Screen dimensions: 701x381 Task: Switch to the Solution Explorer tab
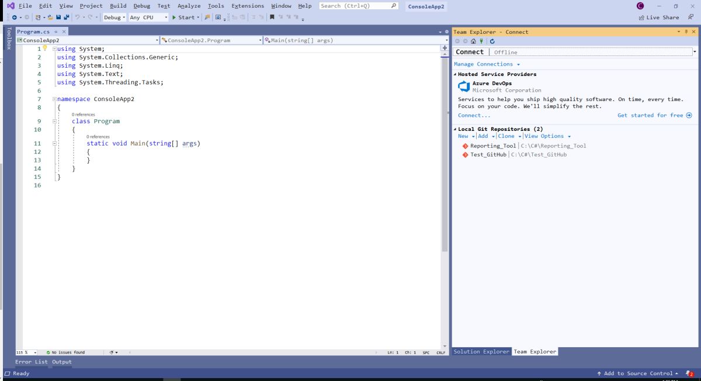click(x=481, y=352)
